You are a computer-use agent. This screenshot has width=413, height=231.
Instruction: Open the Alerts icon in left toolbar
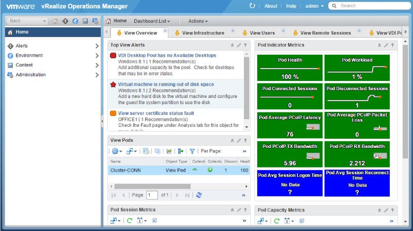click(x=65, y=21)
